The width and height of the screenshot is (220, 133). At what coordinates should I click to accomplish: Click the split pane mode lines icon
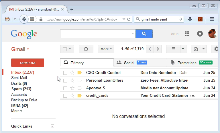(x=173, y=49)
